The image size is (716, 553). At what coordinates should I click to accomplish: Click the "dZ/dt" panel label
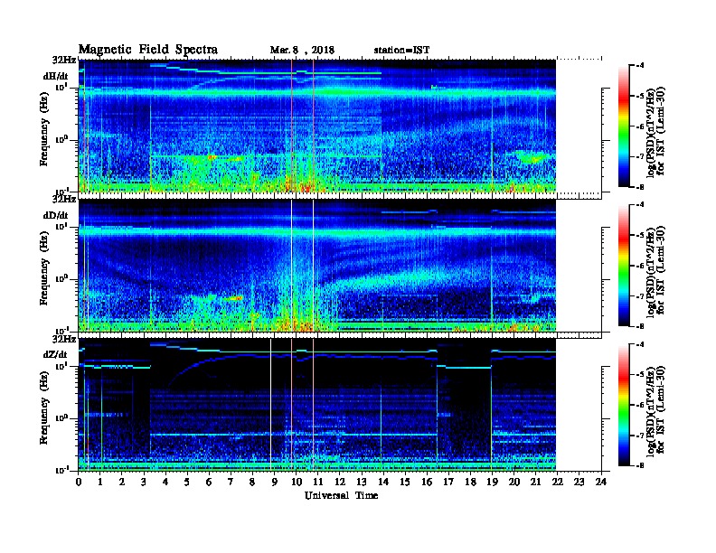(55, 354)
